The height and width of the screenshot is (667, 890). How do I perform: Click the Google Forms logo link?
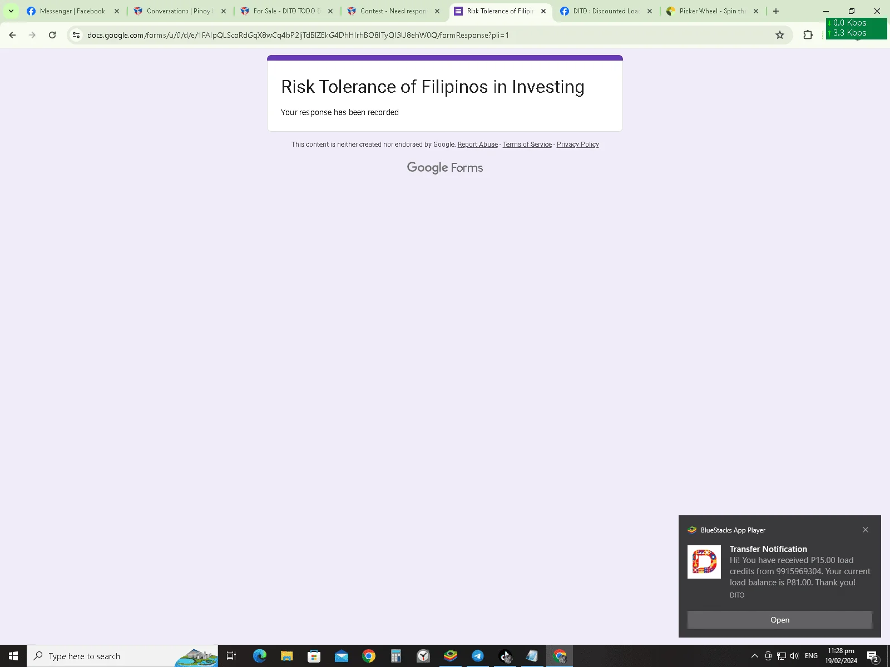click(x=445, y=168)
